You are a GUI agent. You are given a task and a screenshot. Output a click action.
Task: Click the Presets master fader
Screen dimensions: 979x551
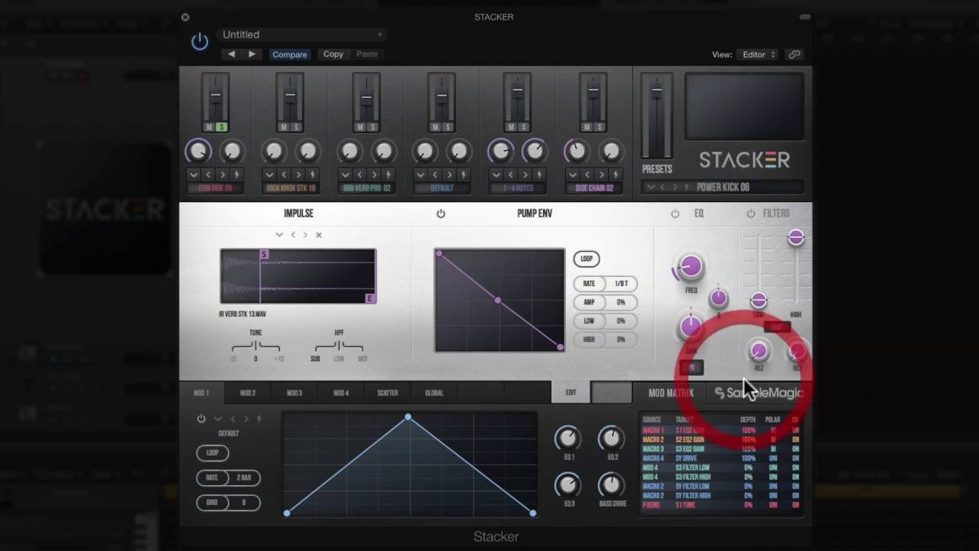click(x=656, y=91)
